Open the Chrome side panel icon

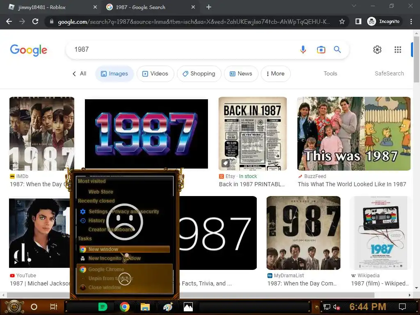click(358, 21)
